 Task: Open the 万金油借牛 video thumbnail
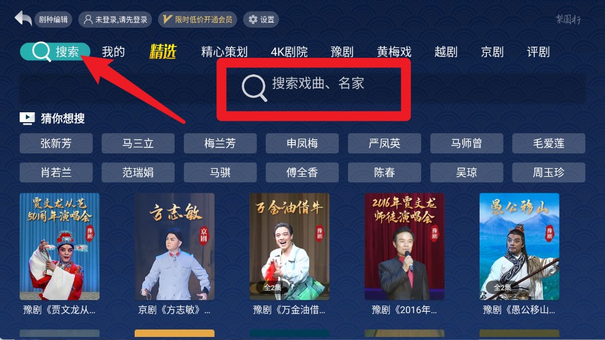(x=290, y=247)
